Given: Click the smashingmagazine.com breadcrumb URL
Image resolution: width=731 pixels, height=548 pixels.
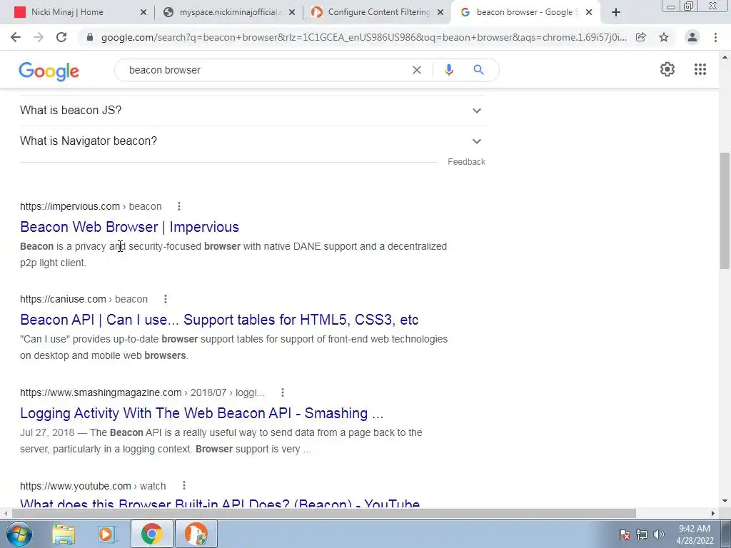Looking at the screenshot, I should coord(142,393).
